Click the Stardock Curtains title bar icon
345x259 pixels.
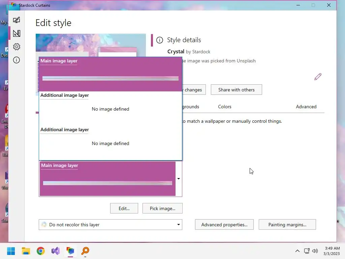pos(14,5)
